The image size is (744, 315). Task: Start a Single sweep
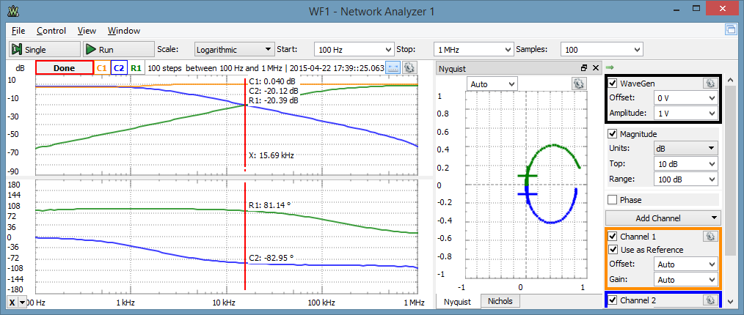(45, 49)
